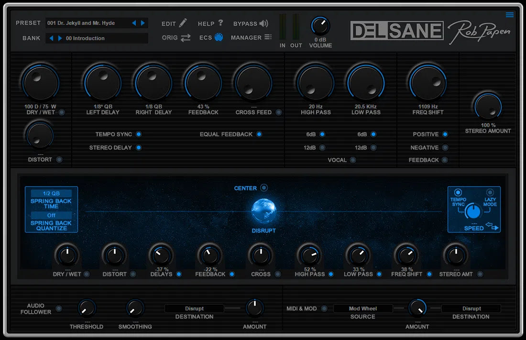Click the Disrupt globe graphic

tap(264, 212)
